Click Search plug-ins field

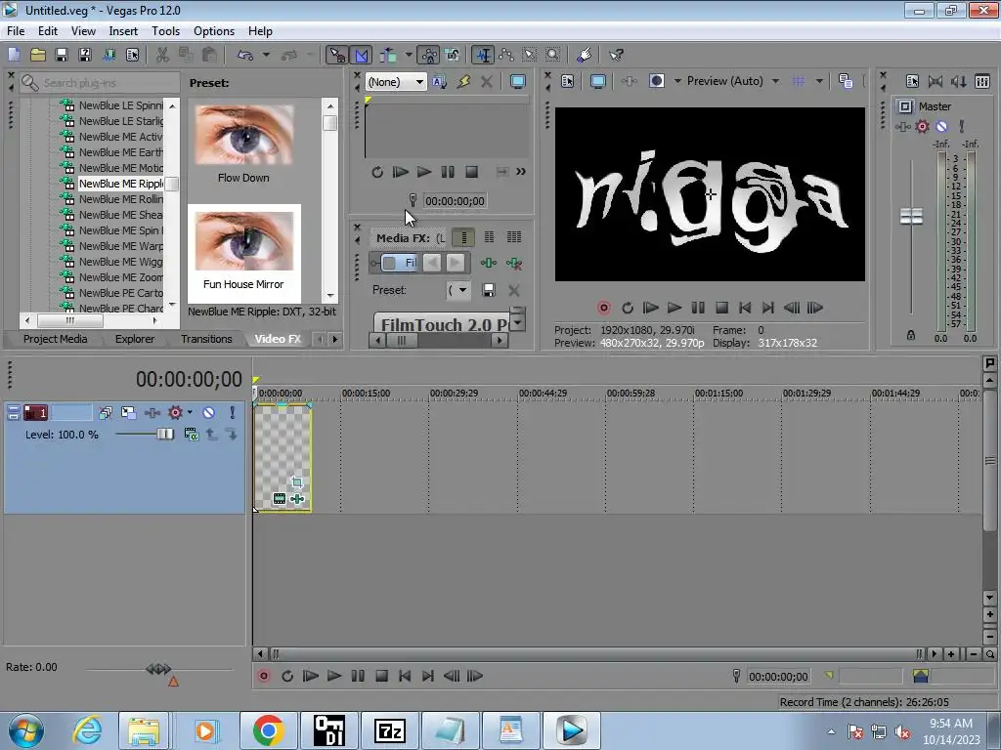(101, 83)
